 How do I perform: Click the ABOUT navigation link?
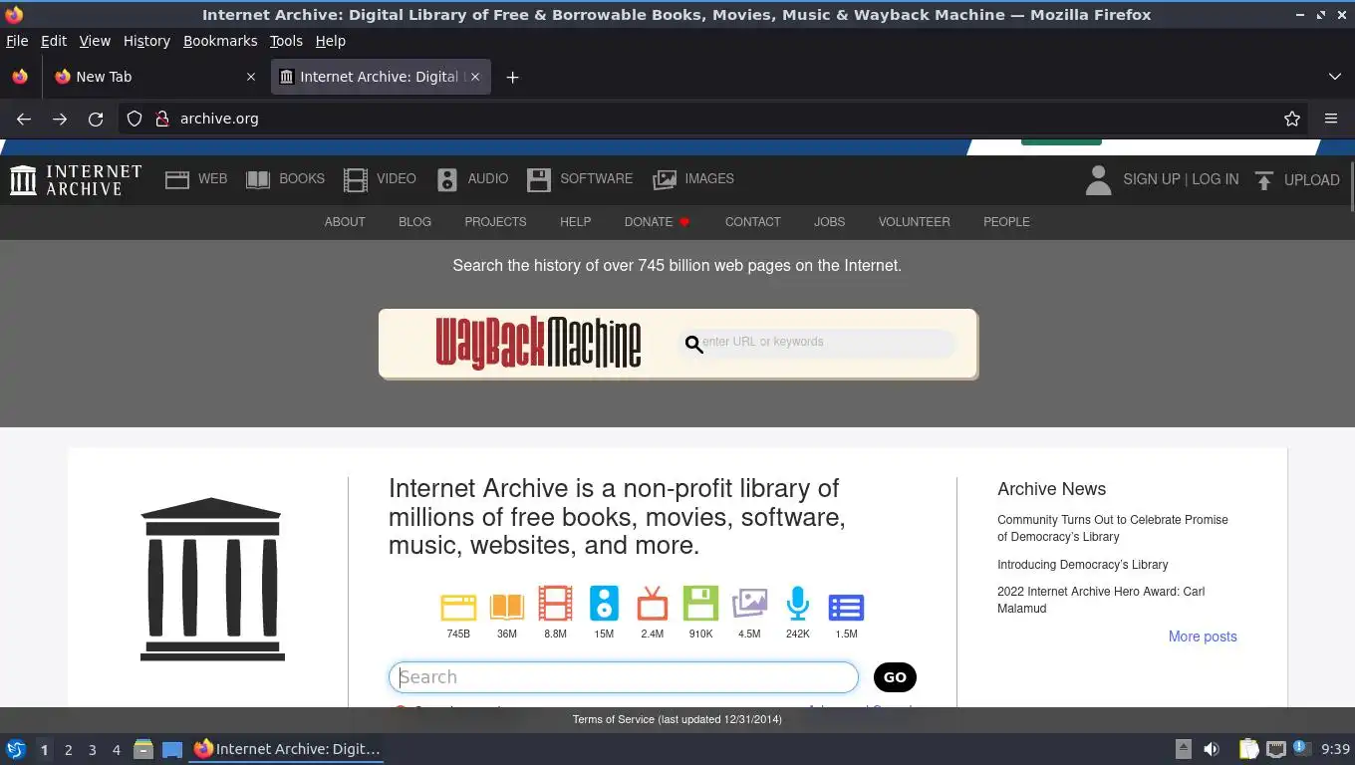pos(345,222)
